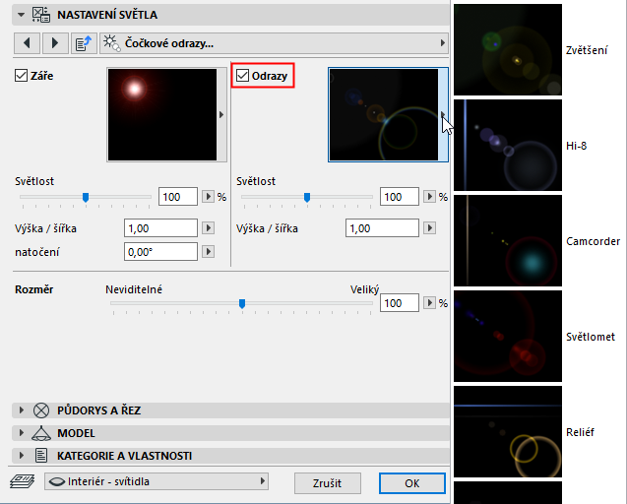Screen dimensions: 627x504
Task: Select the Hi-8 reflection preset
Action: (x=508, y=146)
